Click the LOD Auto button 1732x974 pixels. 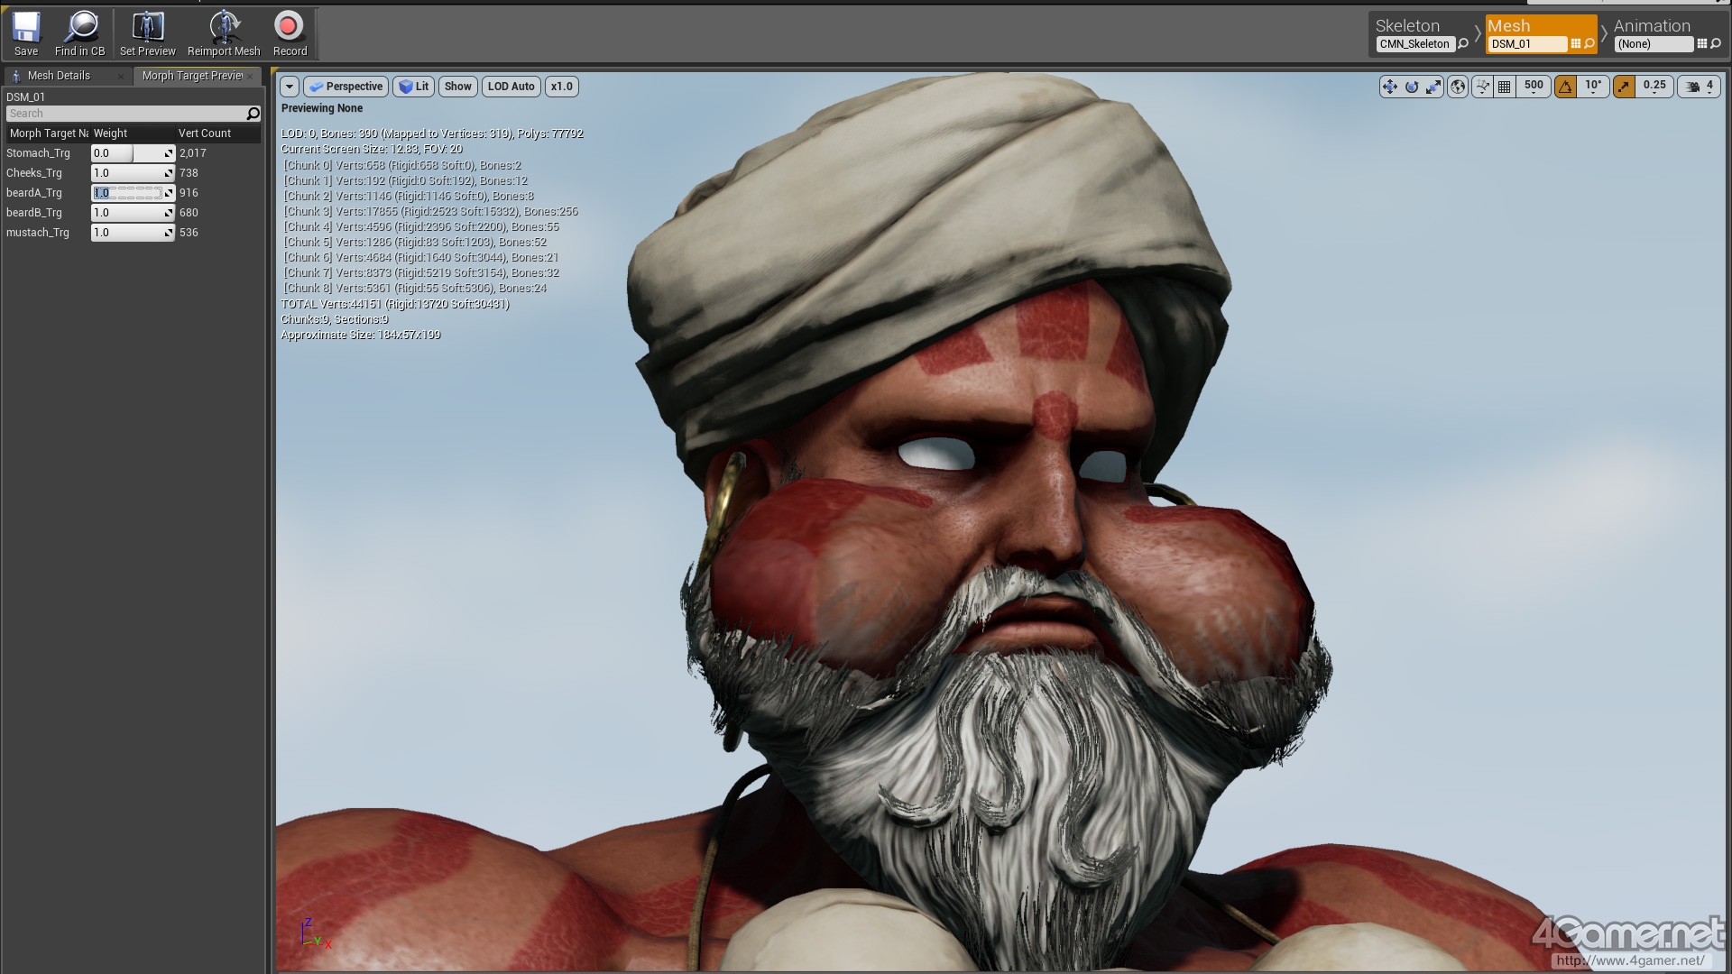[511, 87]
